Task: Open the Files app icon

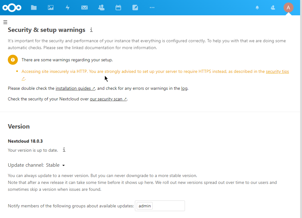Action: point(34,8)
